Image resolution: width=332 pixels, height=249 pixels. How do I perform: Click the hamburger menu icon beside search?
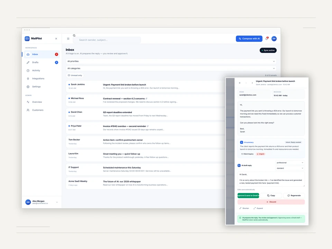coord(68,39)
